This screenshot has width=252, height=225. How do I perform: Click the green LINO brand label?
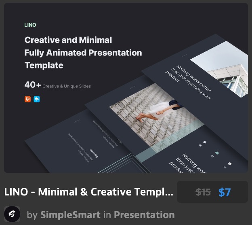[x=30, y=25]
